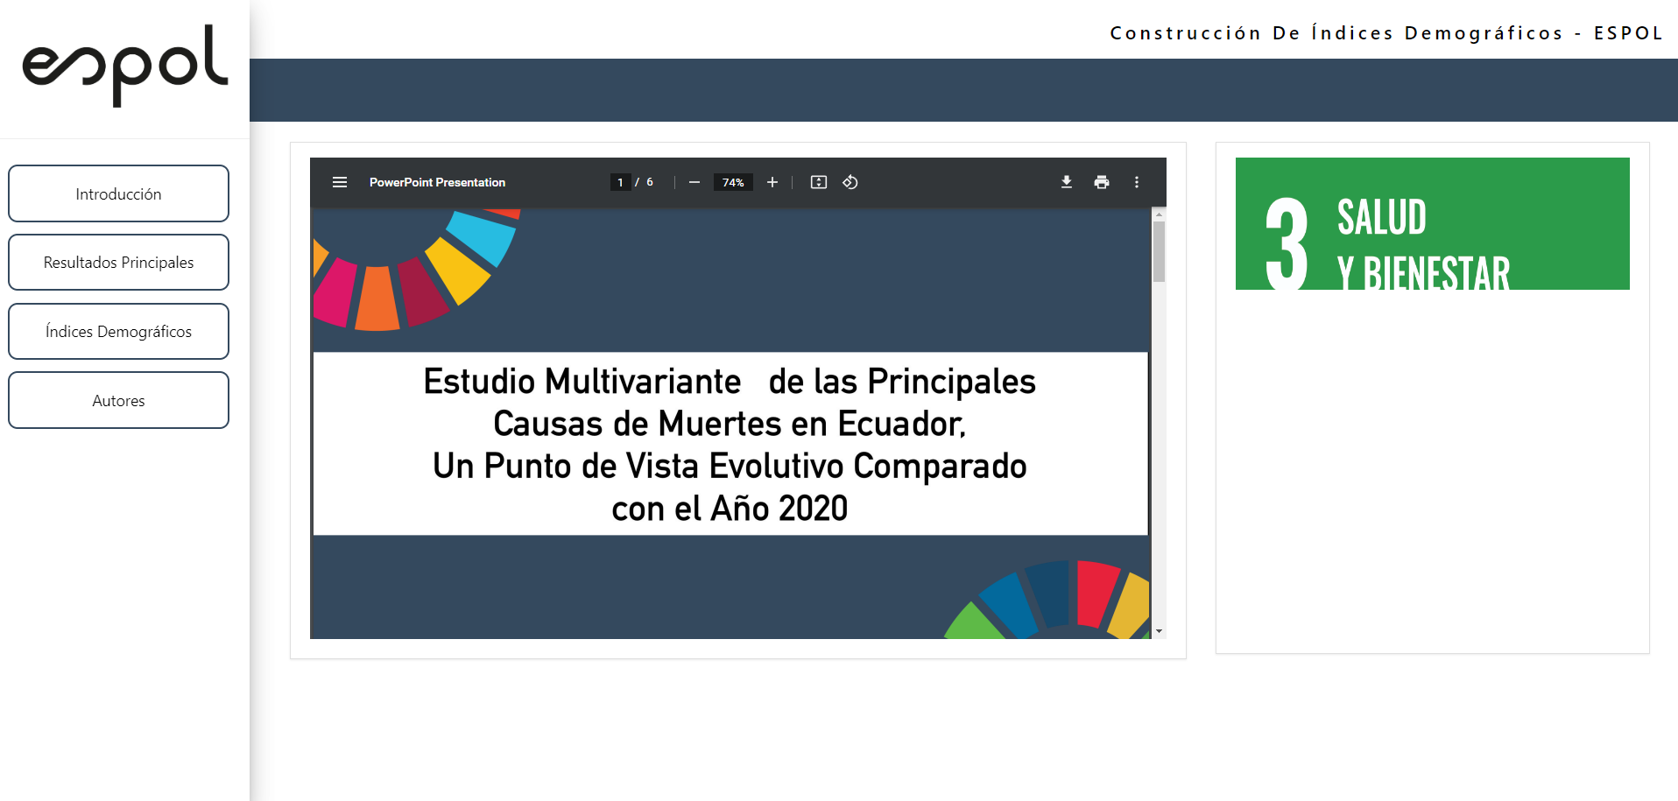This screenshot has height=801, width=1678.
Task: Click the 74% zoom level field
Action: pos(733,182)
